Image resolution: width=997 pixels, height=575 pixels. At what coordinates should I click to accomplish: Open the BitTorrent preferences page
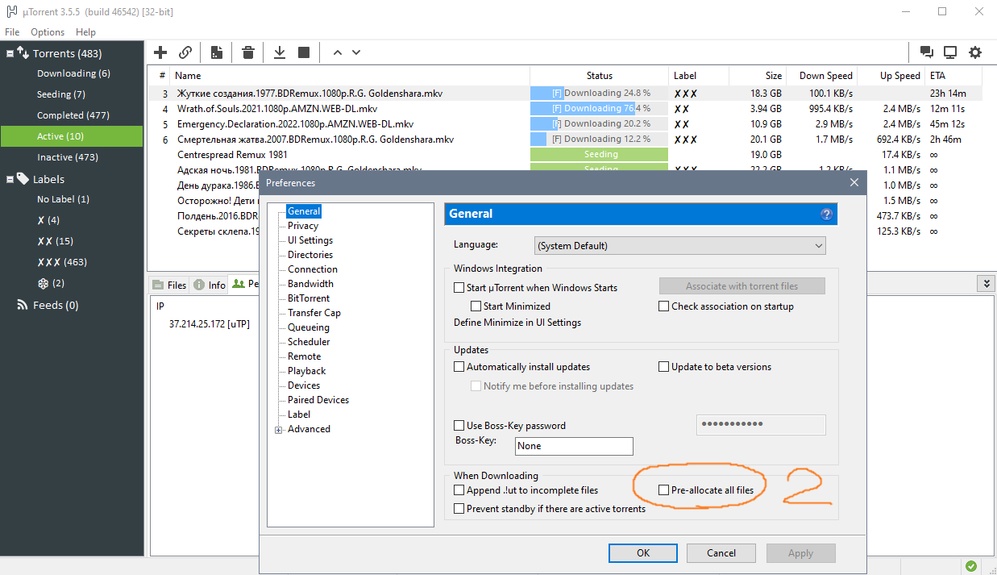(x=309, y=298)
